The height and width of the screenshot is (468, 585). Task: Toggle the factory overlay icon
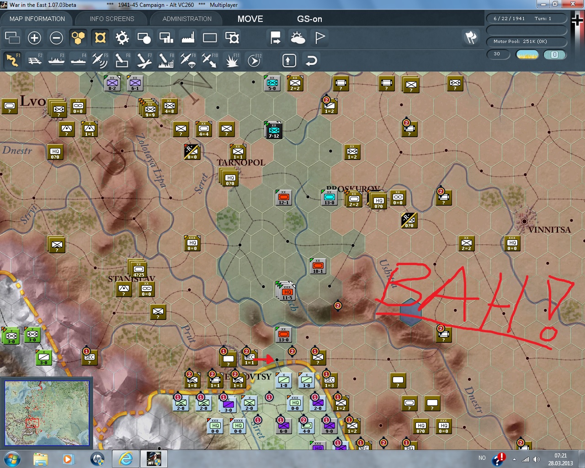188,37
